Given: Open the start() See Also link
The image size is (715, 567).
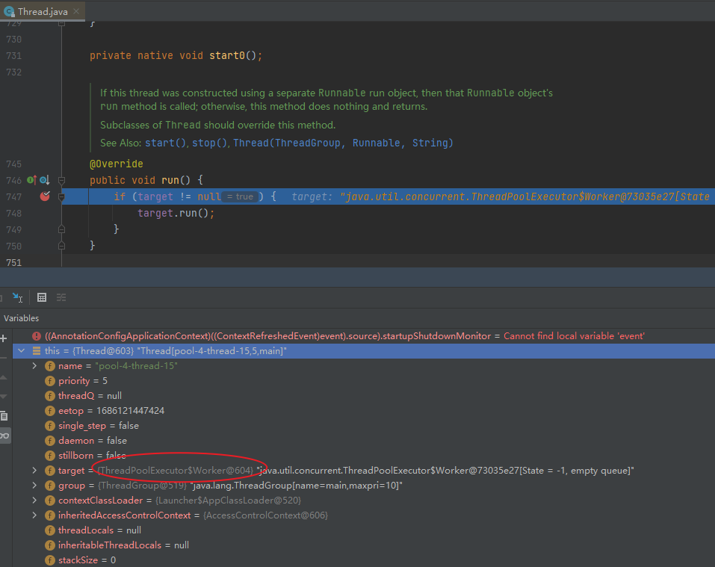Looking at the screenshot, I should (x=165, y=143).
